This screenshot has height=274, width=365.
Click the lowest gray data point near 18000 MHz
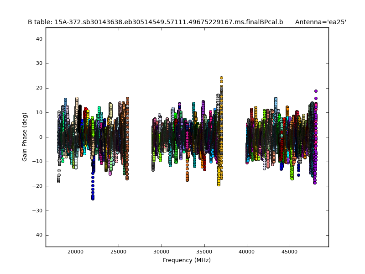point(58,181)
